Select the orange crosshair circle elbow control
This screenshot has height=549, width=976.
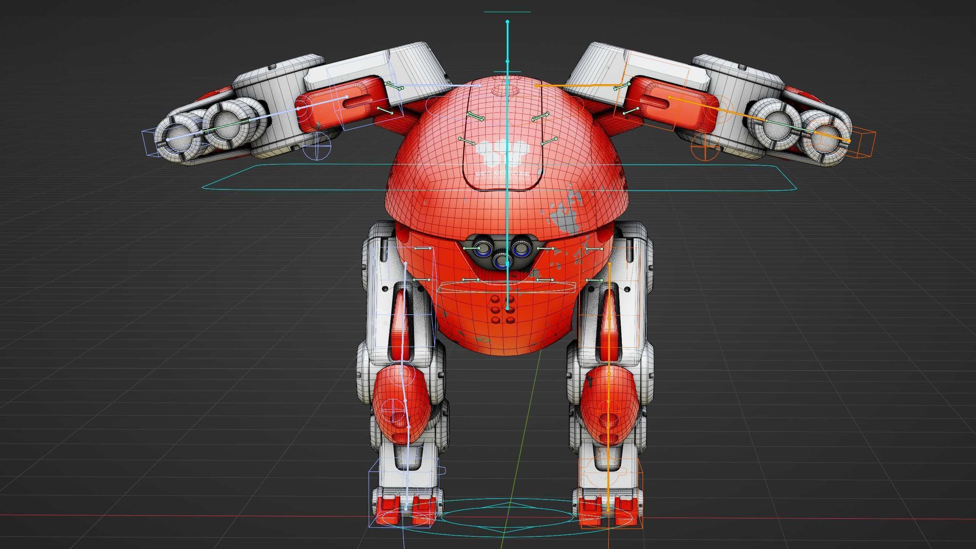[x=705, y=146]
